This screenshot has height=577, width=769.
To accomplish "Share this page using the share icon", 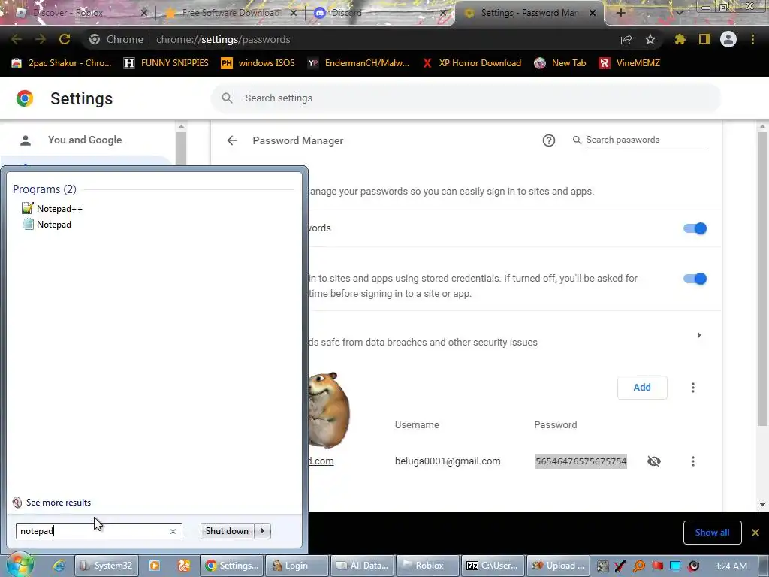I will click(x=626, y=39).
